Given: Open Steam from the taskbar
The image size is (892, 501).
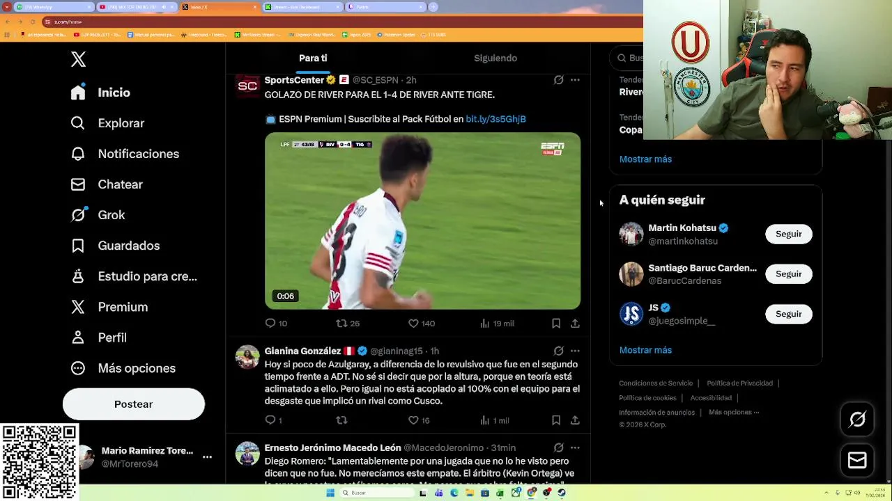Looking at the screenshot, I should tap(562, 493).
